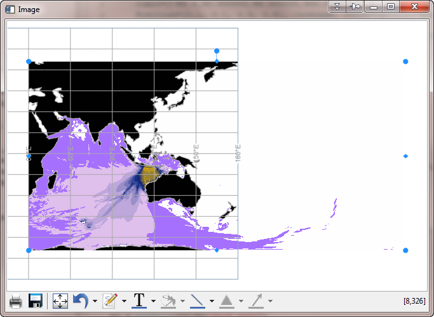Select the greyed selection-edit tool icon

168,301
